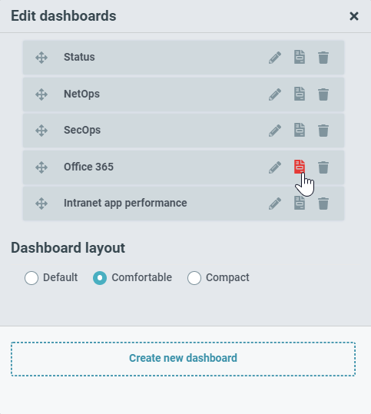The height and width of the screenshot is (414, 371).
Task: Create new dashboard
Action: [183, 359]
